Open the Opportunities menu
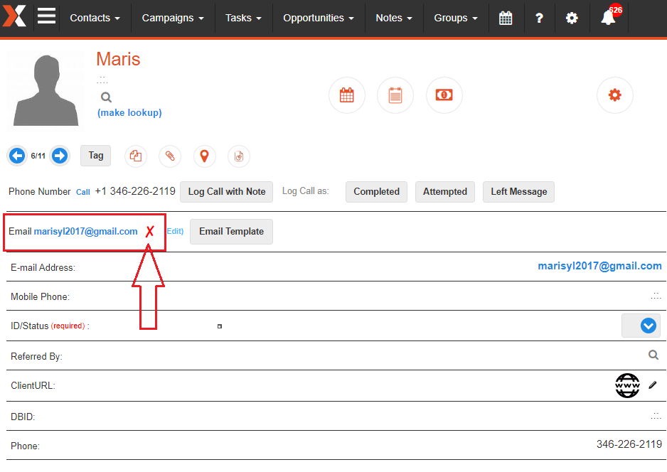 coord(318,18)
